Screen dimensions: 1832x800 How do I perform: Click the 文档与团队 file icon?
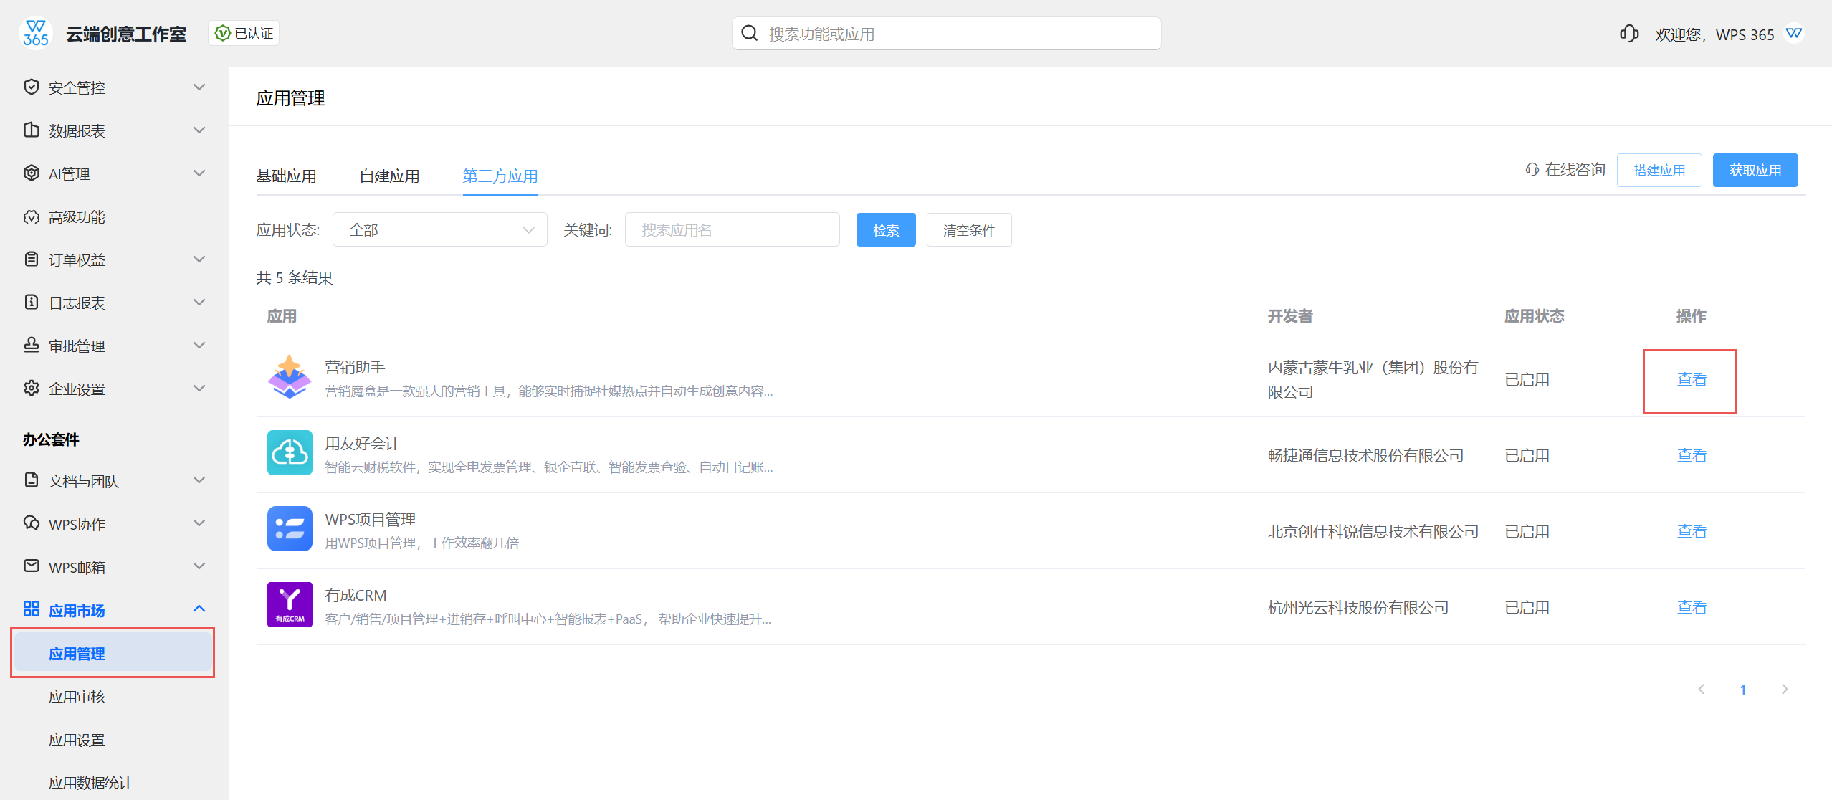point(32,480)
